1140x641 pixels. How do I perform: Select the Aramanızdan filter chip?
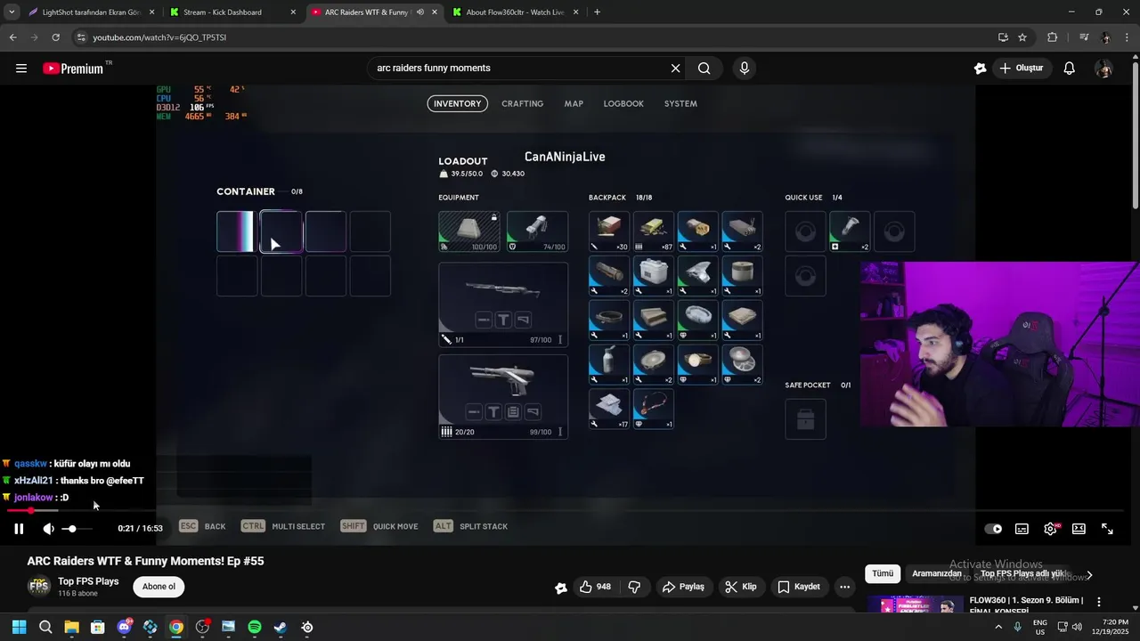[x=937, y=574]
